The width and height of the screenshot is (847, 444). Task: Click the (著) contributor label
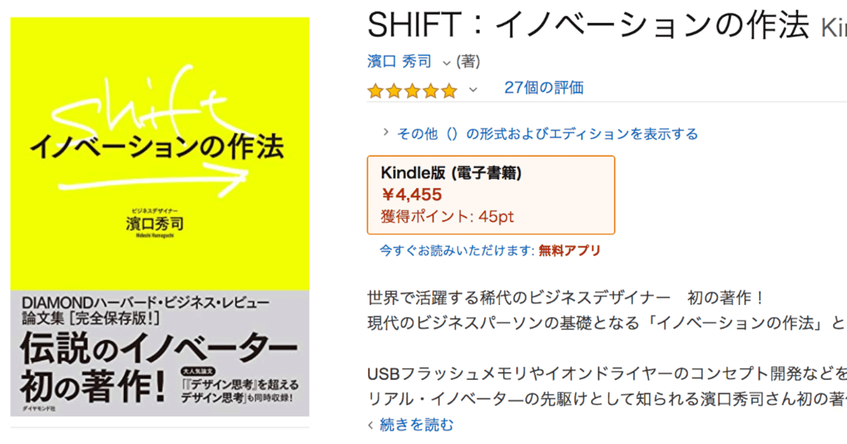click(x=468, y=62)
